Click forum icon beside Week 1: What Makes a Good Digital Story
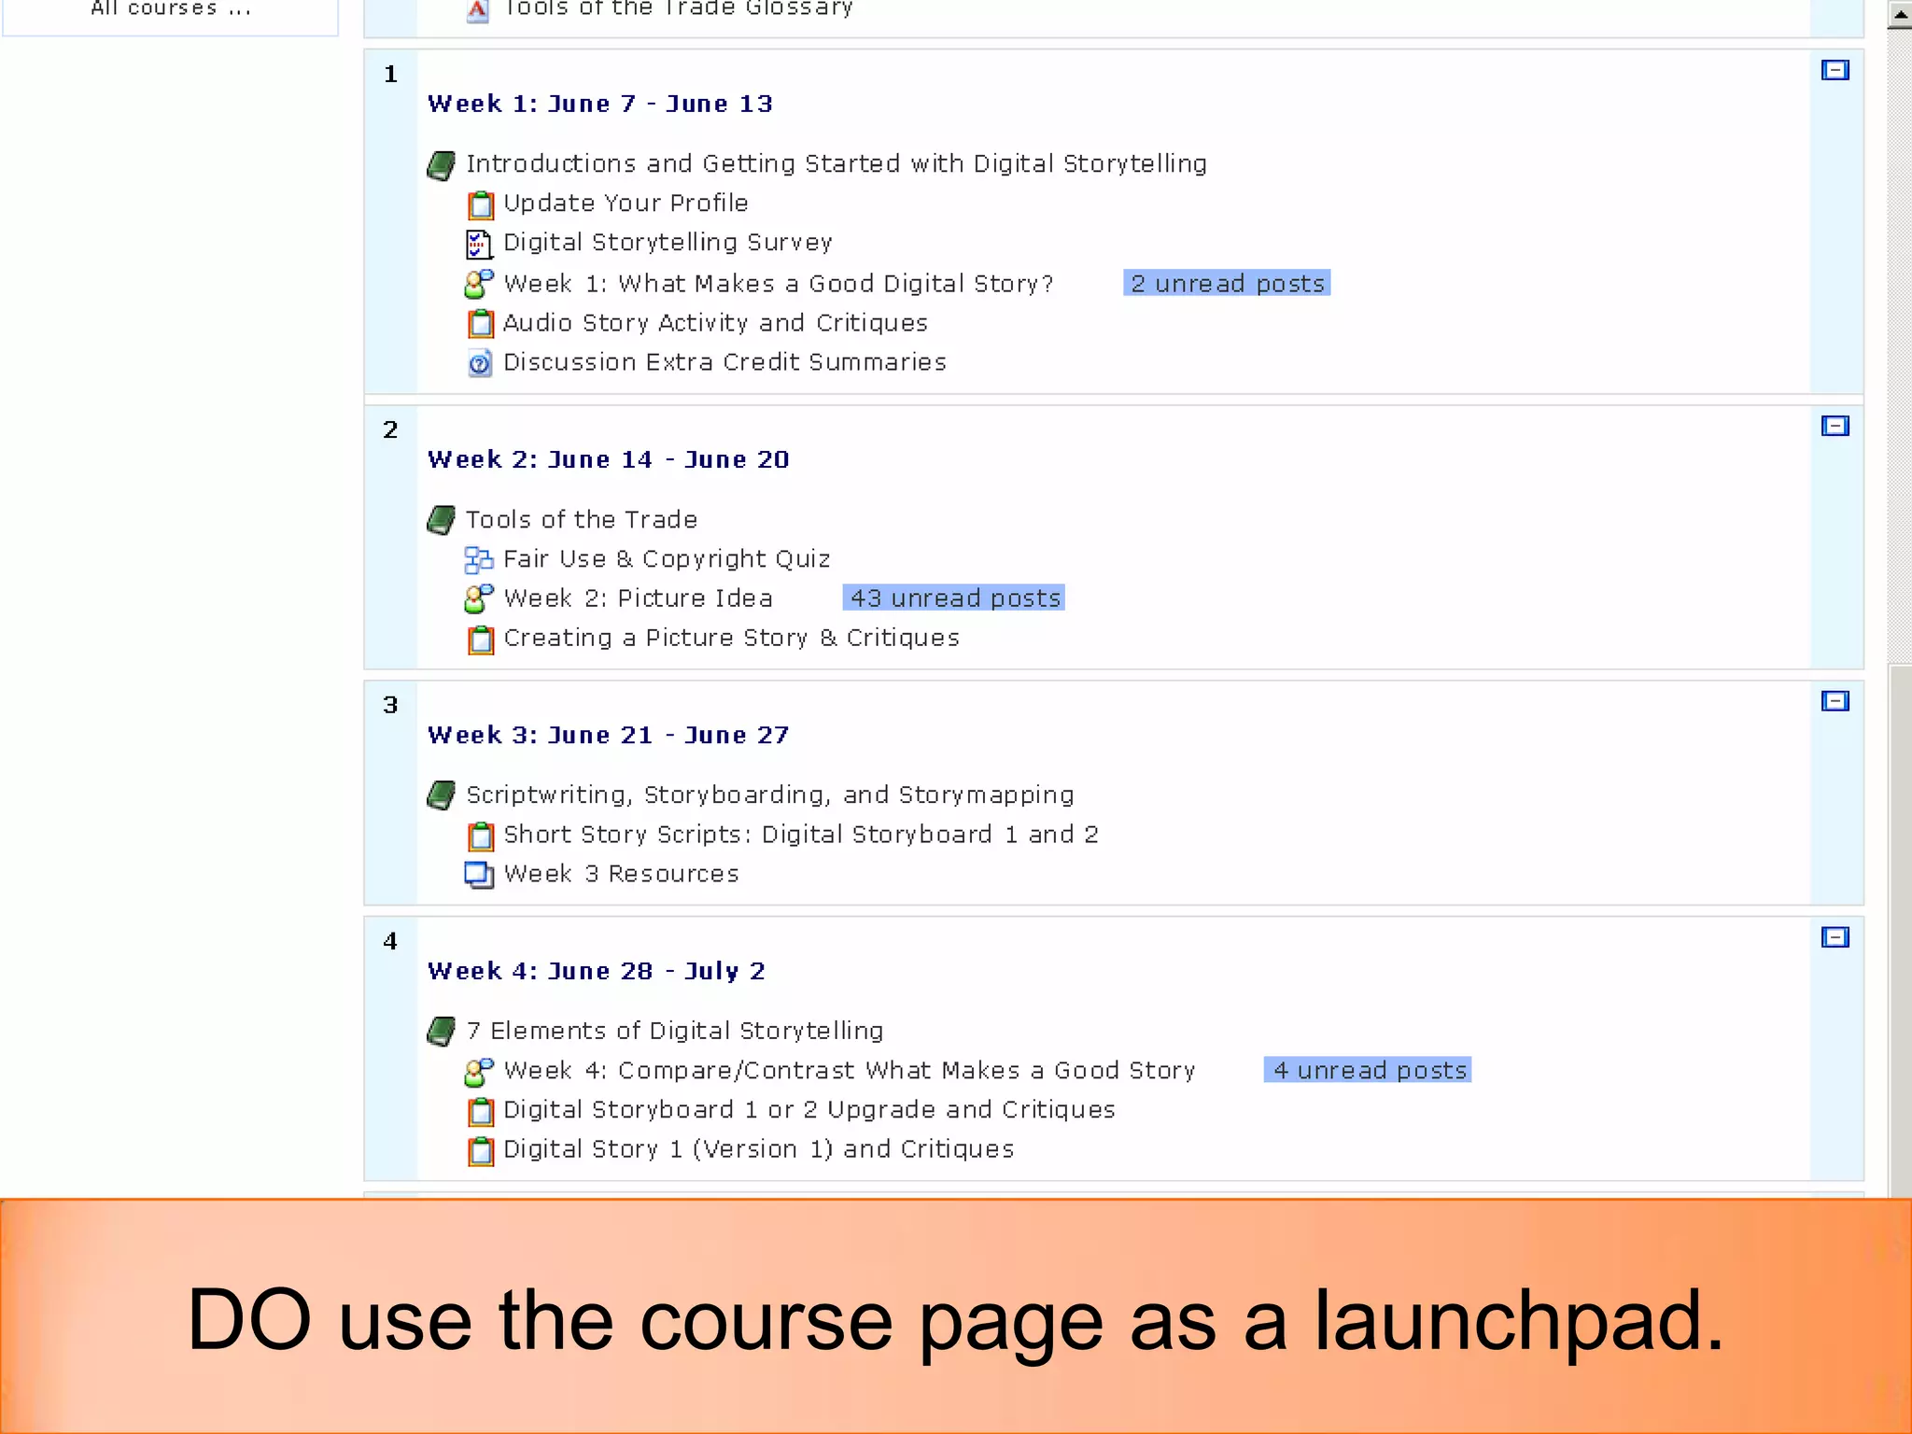This screenshot has height=1434, width=1912. click(479, 284)
